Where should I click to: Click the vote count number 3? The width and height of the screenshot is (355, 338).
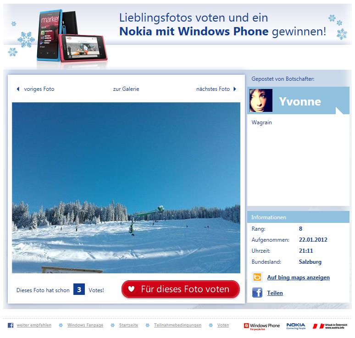79,289
